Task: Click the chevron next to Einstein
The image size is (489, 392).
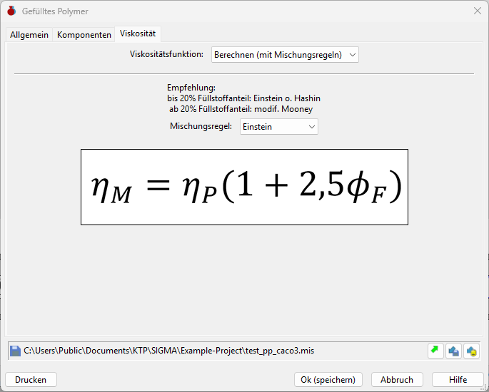Action: (311, 127)
